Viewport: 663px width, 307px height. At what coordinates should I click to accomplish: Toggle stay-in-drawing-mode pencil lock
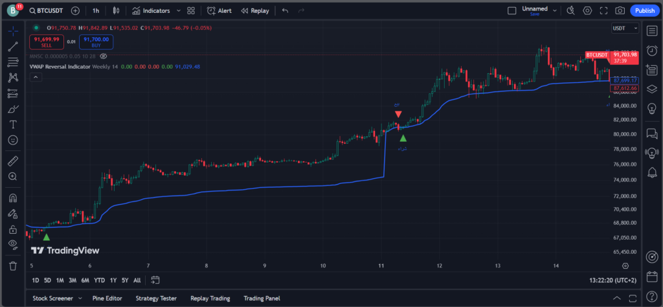pos(13,214)
